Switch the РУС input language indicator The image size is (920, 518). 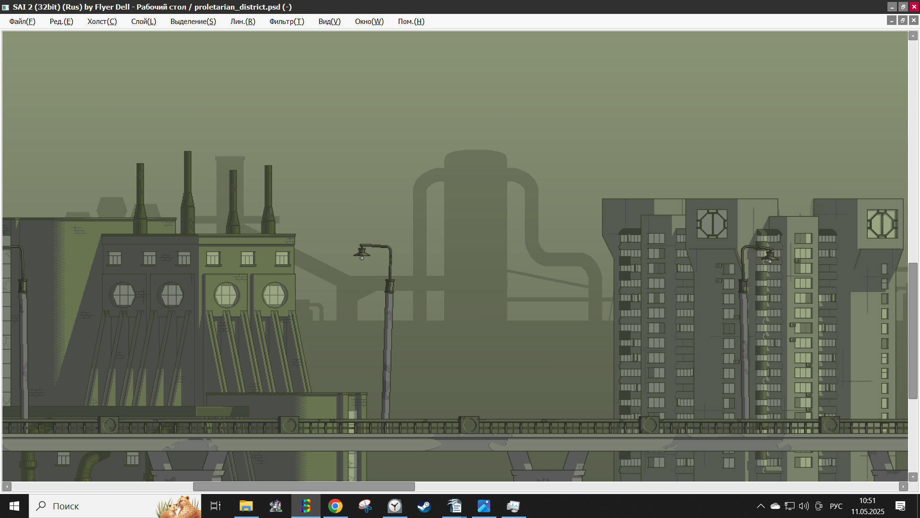836,506
